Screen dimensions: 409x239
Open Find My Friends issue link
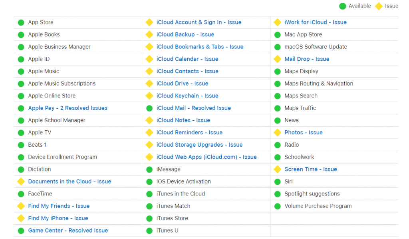pos(59,206)
